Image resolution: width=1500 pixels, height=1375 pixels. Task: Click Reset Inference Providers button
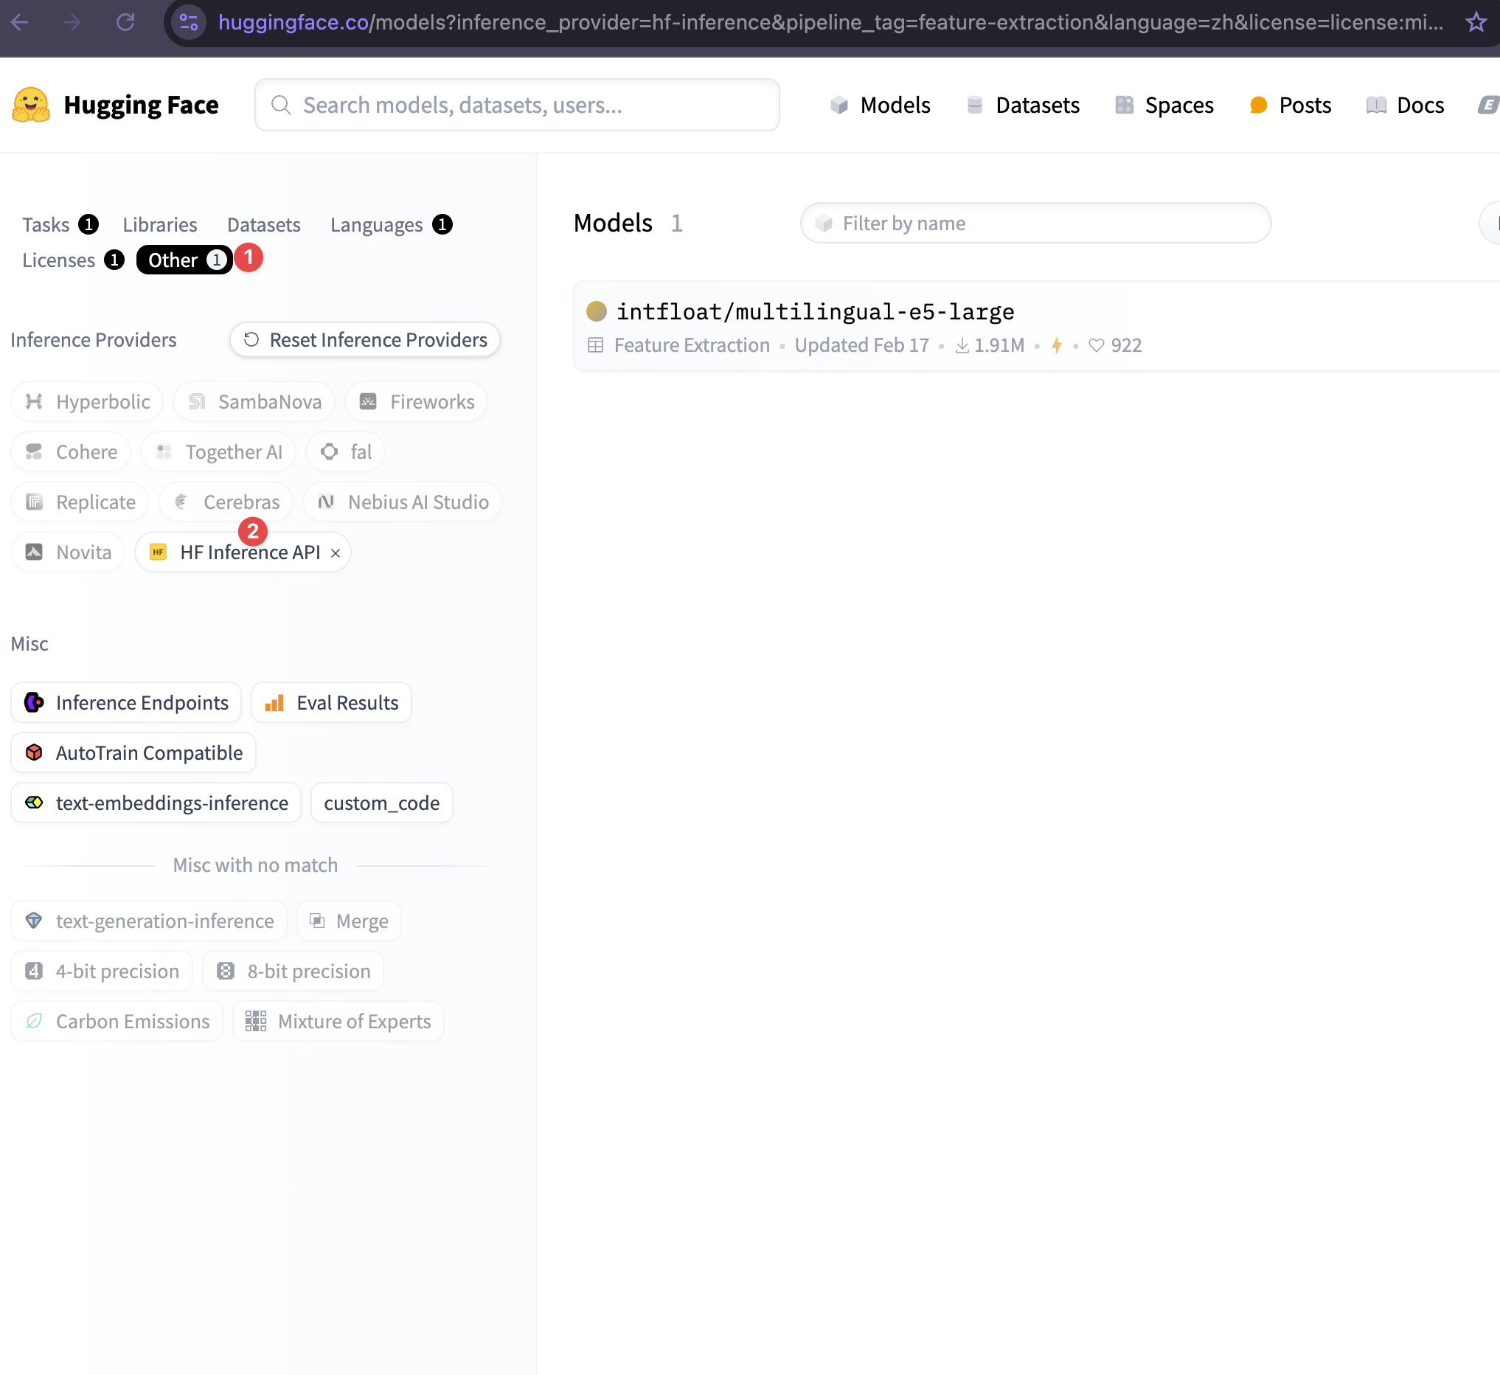point(364,340)
